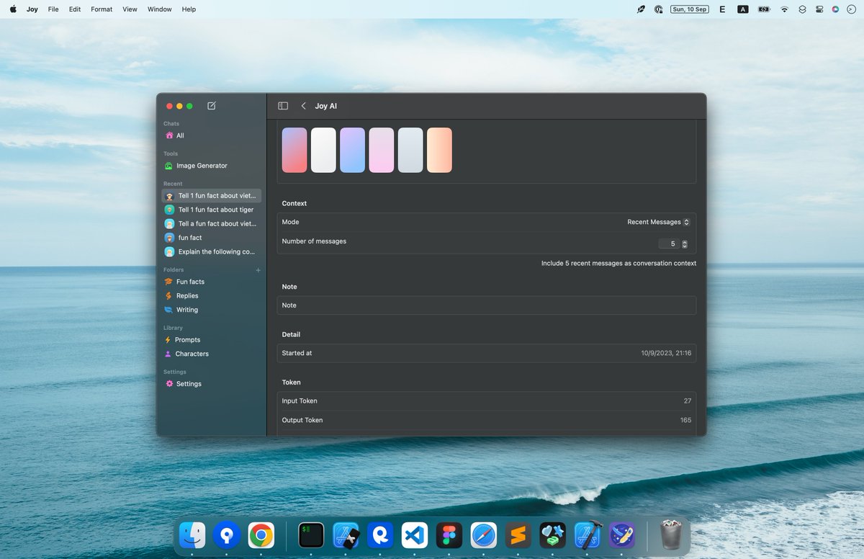This screenshot has width=864, height=559.
Task: Select the pink gradient swatch
Action: tap(382, 150)
